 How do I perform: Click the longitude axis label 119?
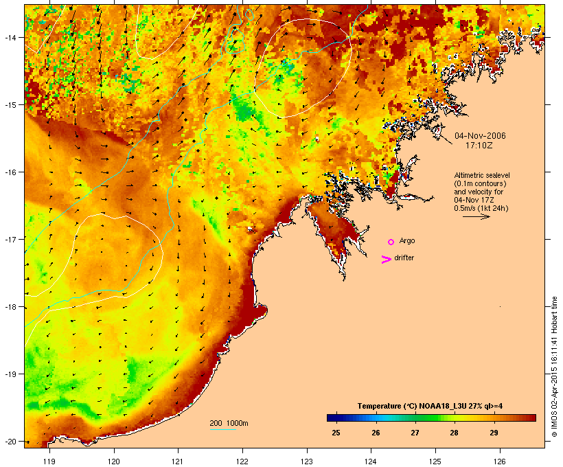[49, 462]
